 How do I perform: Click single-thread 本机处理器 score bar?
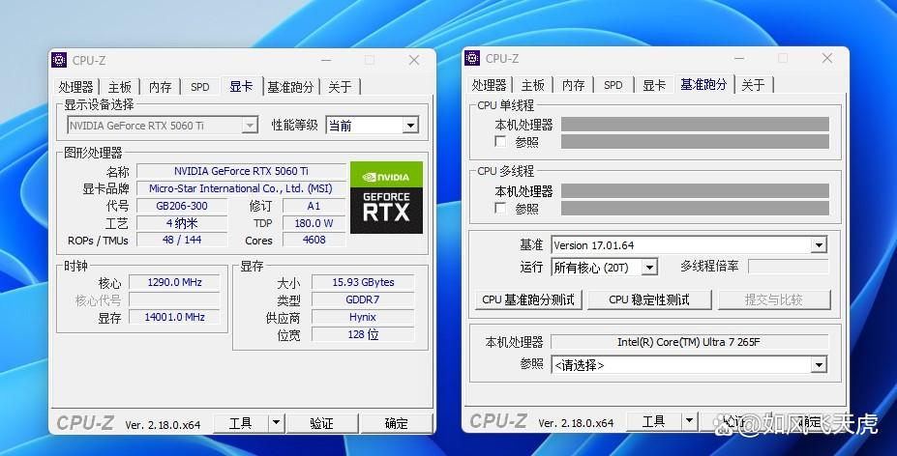695,124
